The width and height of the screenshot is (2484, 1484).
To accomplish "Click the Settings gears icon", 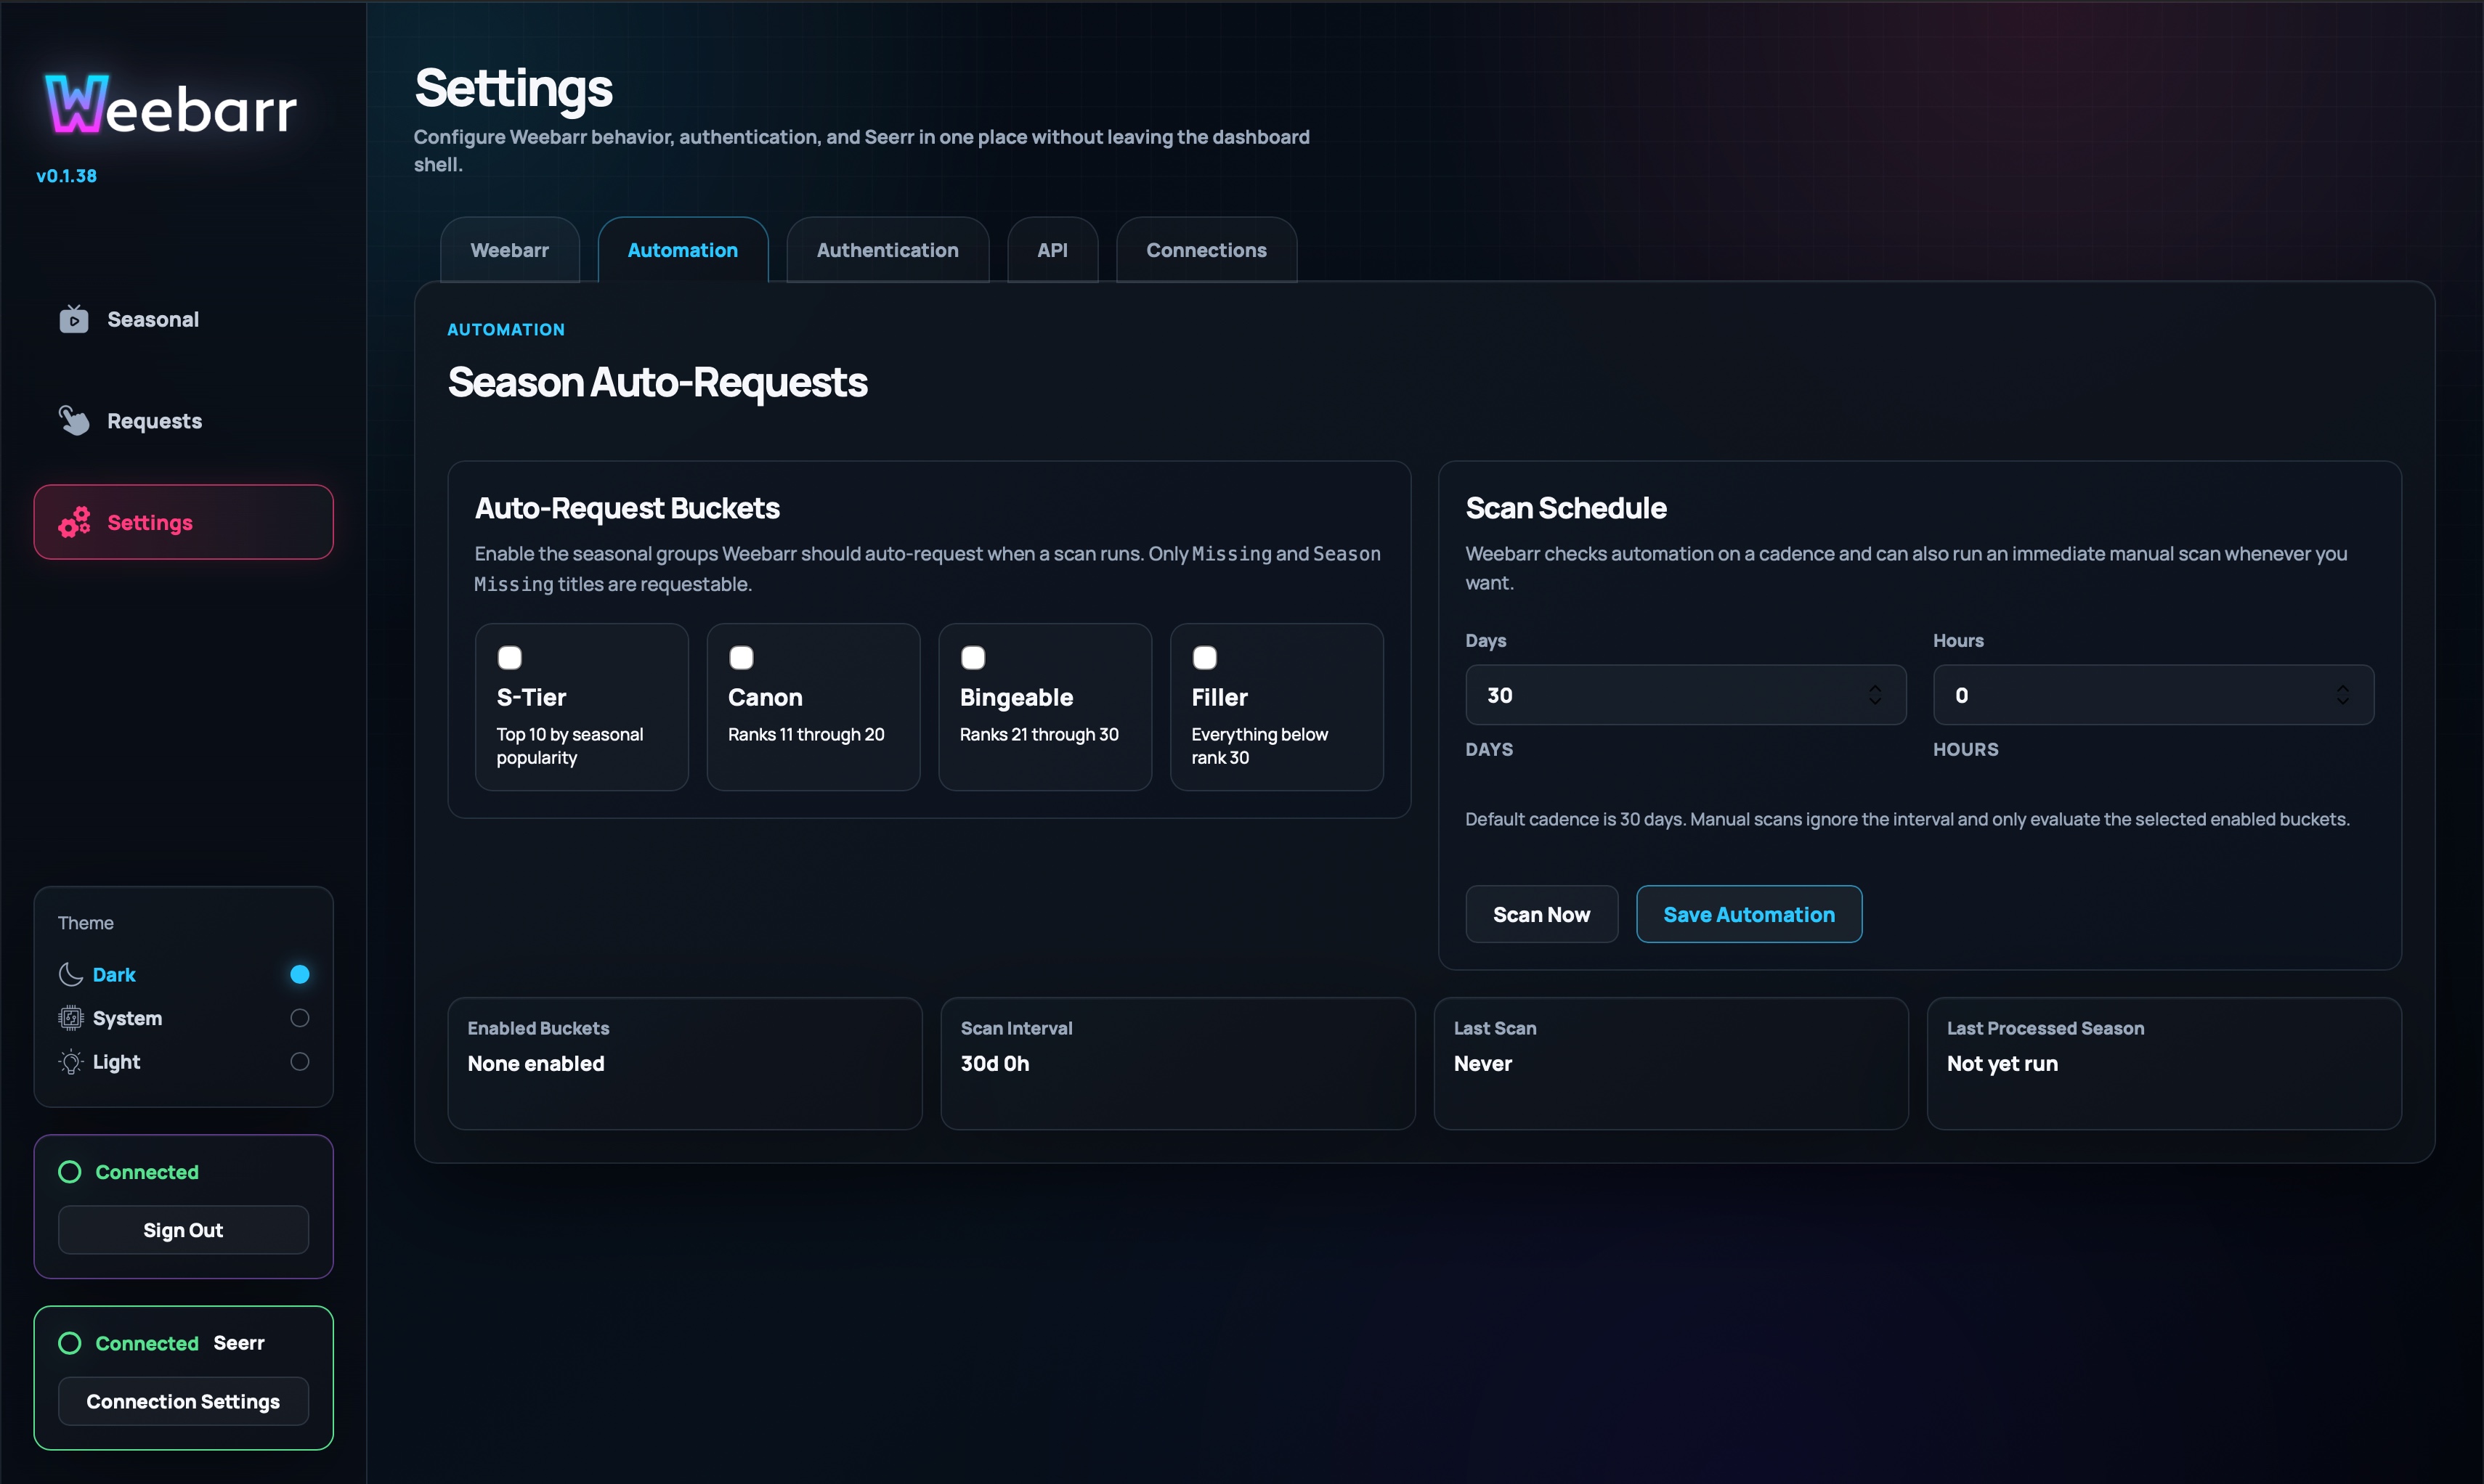I will tap(74, 522).
